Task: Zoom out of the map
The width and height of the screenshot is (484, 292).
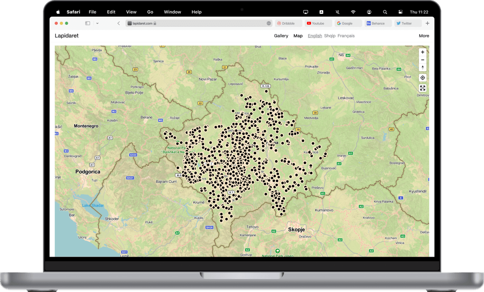Action: tap(422, 60)
